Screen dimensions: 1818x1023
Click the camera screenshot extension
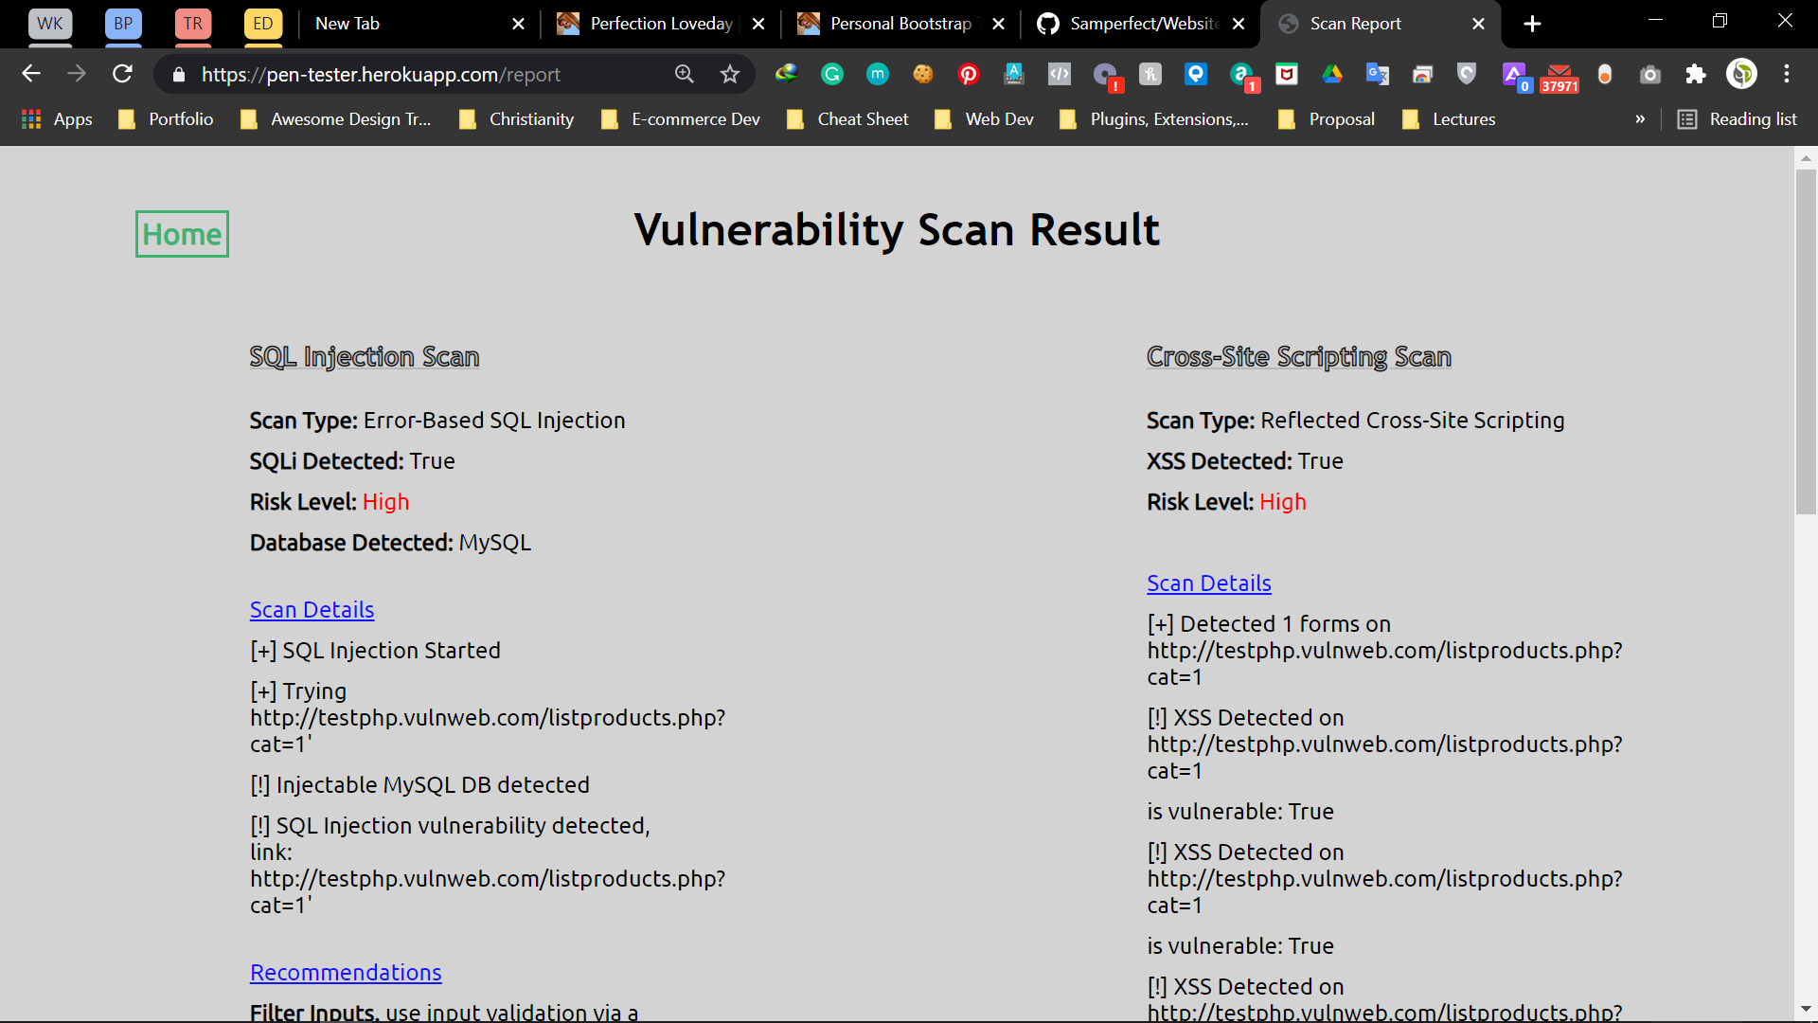1650,74
